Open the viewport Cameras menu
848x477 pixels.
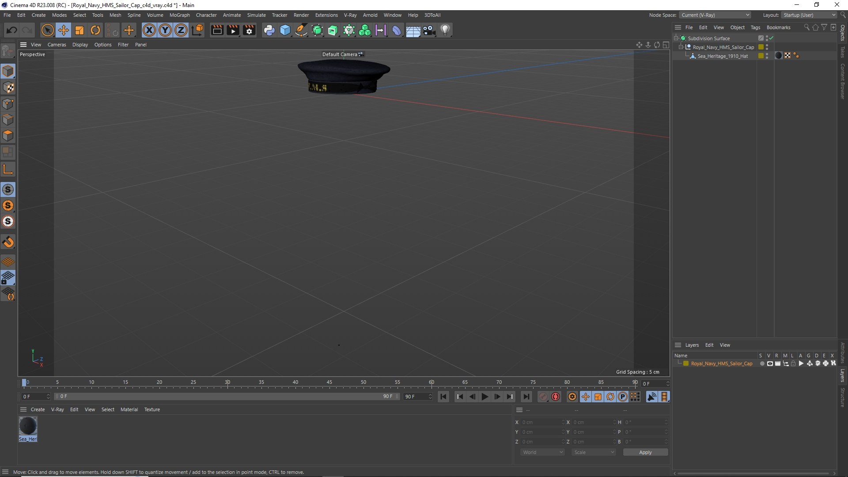click(x=57, y=45)
